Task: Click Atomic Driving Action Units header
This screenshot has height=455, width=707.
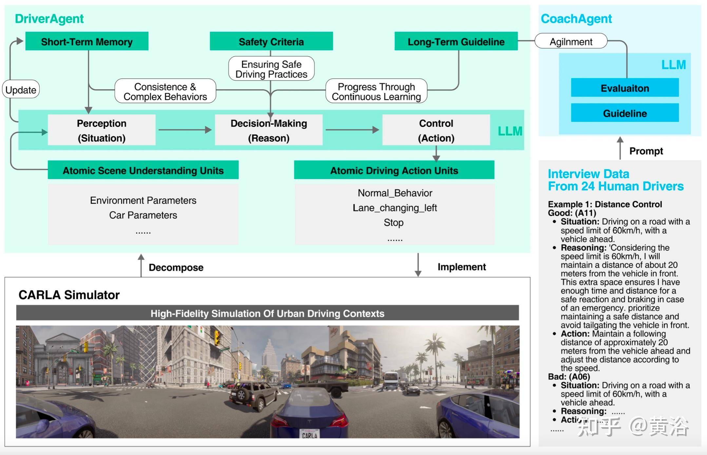Action: (394, 170)
